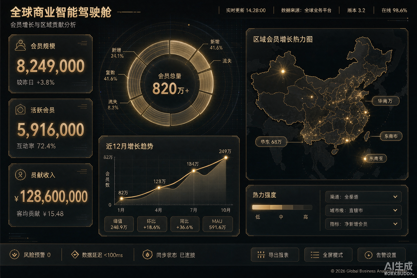Click the bright Xinjiang hotspot on the map
417x278 pixels.
coord(283,71)
